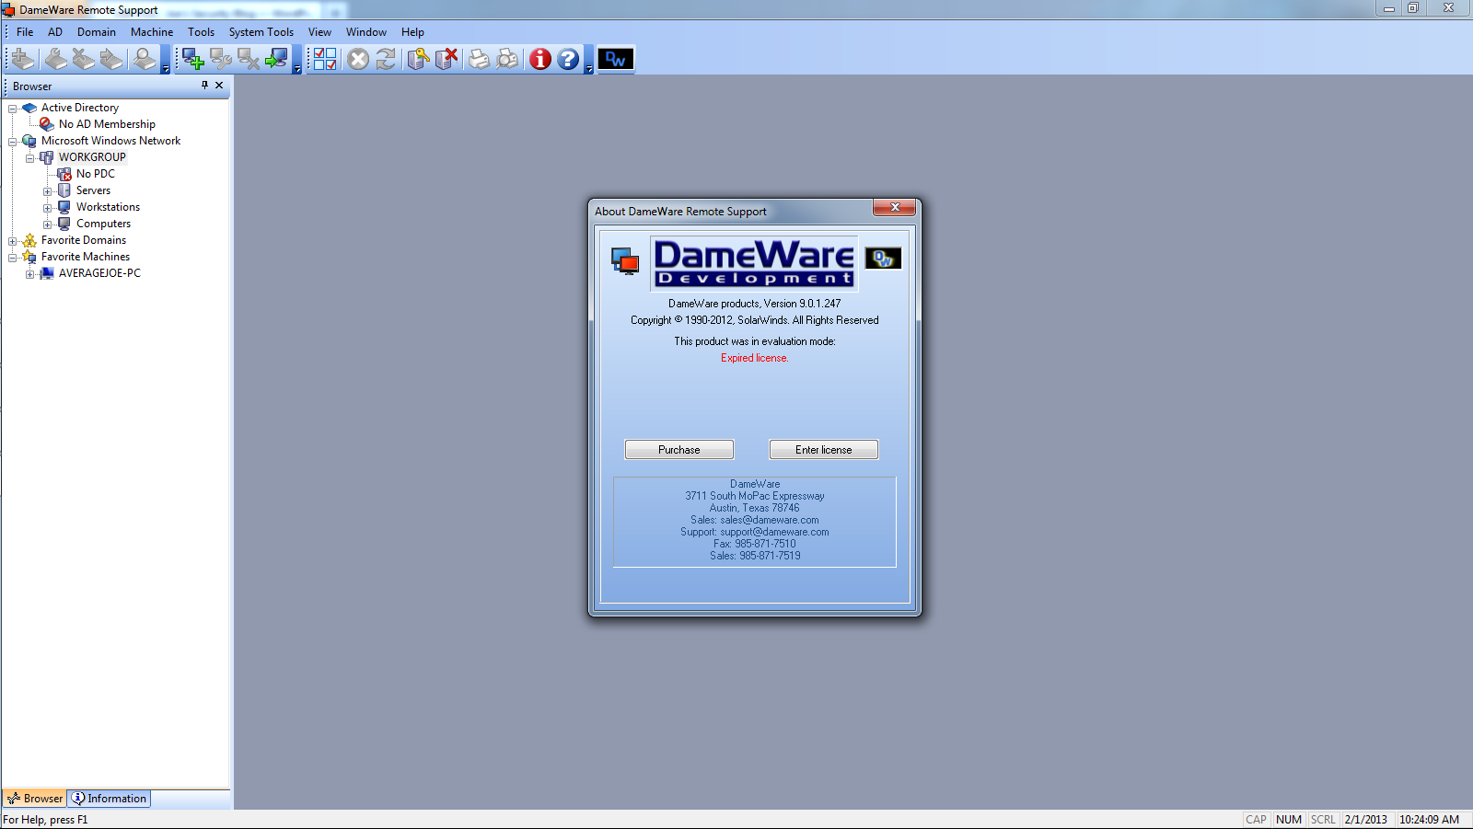Image resolution: width=1473 pixels, height=829 pixels.
Task: Select the Microsoft Windows Network item
Action: tap(110, 141)
